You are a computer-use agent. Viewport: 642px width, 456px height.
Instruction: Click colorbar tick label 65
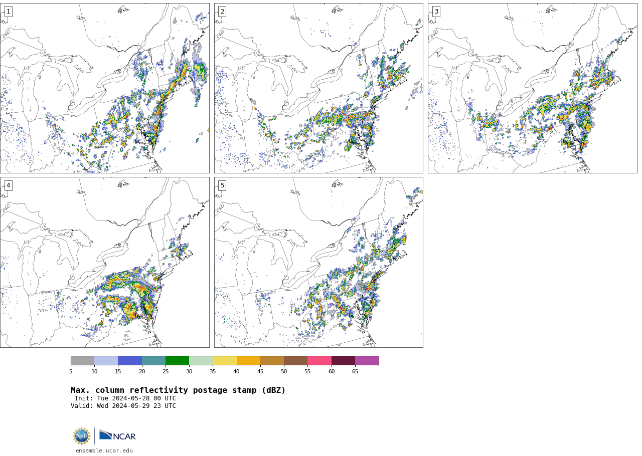355,371
